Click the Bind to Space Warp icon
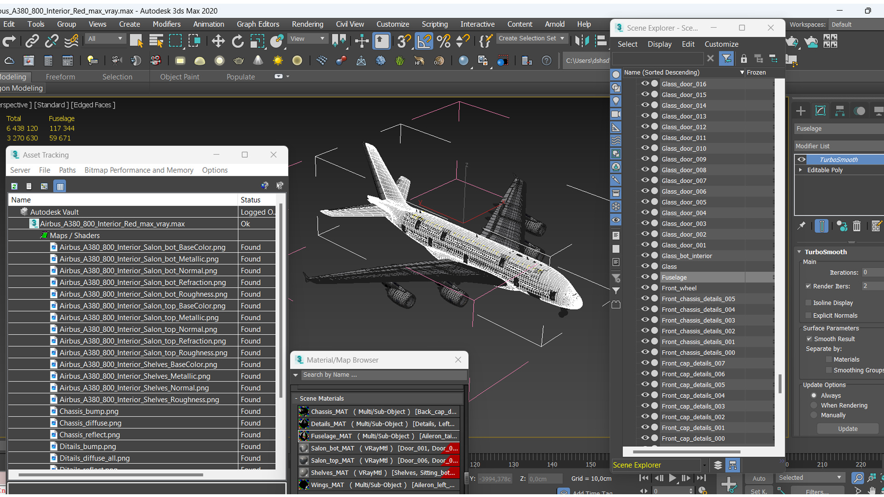Screen dimensions: 884x497 (x=71, y=41)
